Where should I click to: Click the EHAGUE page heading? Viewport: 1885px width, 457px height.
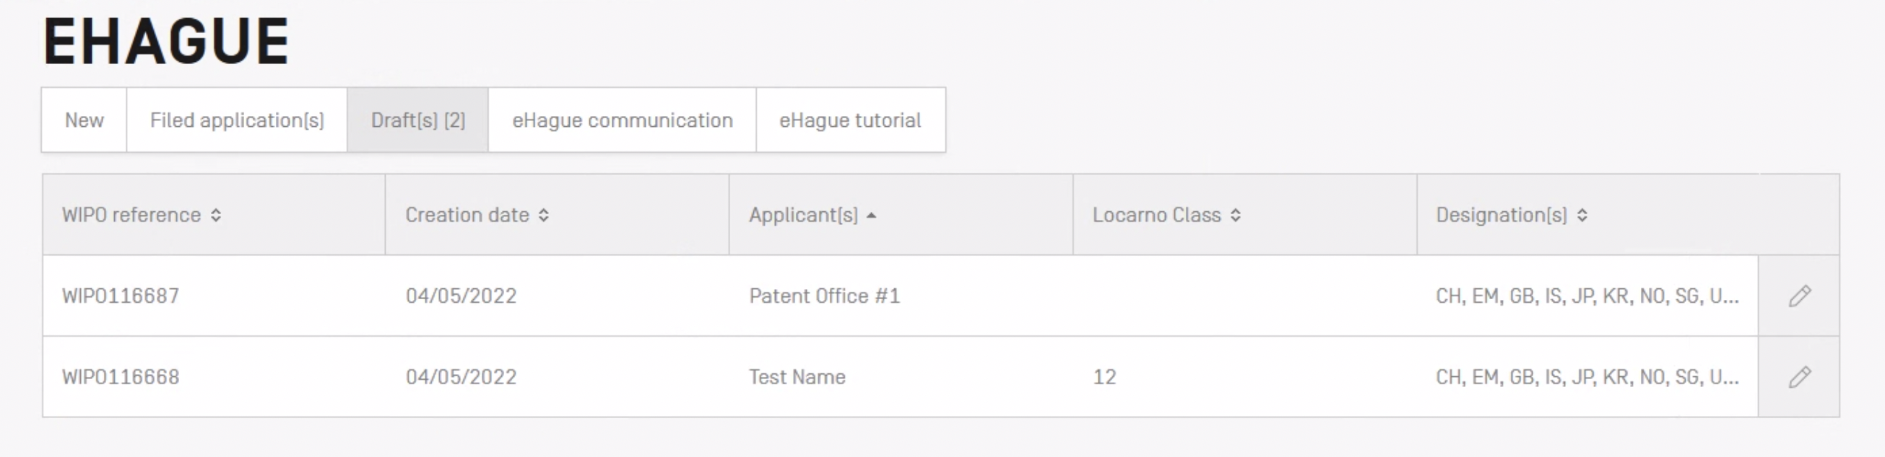click(x=166, y=42)
